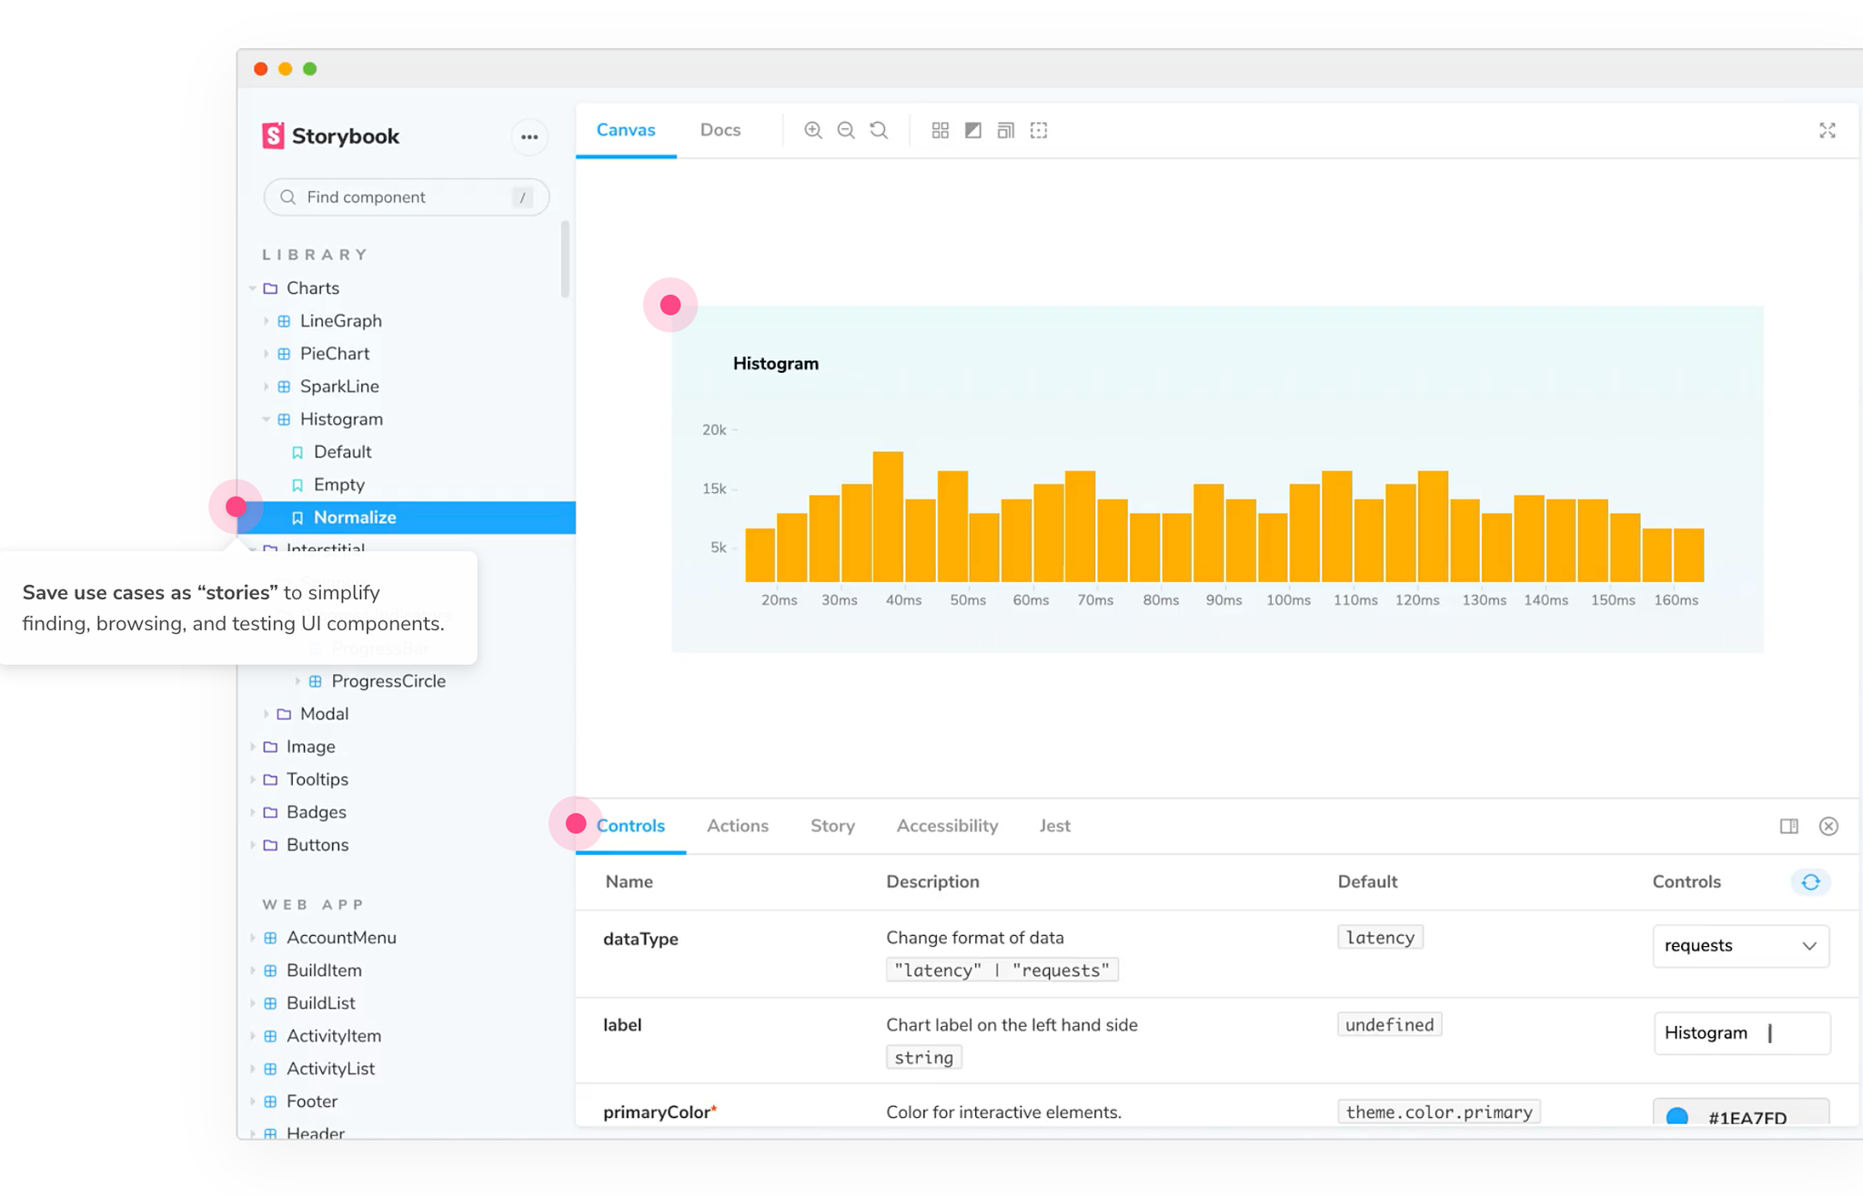1863x1197 pixels.
Task: Open the BuildItem component
Action: 324,971
